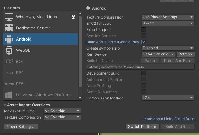The image size is (199, 135).
Task: Click the Unity logo on the Windows row
Action: (73, 17)
